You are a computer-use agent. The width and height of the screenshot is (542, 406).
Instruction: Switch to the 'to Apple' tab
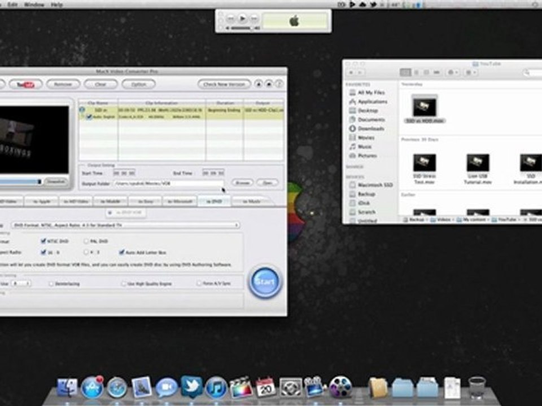41,201
